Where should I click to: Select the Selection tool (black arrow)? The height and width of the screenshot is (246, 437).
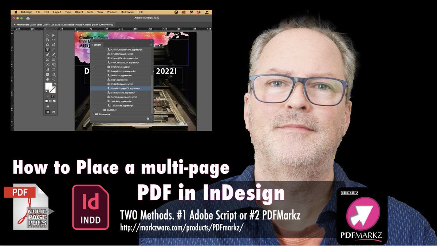[48, 35]
